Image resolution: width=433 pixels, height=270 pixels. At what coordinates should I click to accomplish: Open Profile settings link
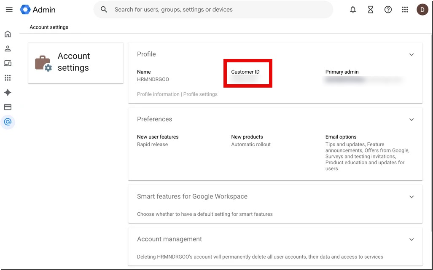coord(200,94)
